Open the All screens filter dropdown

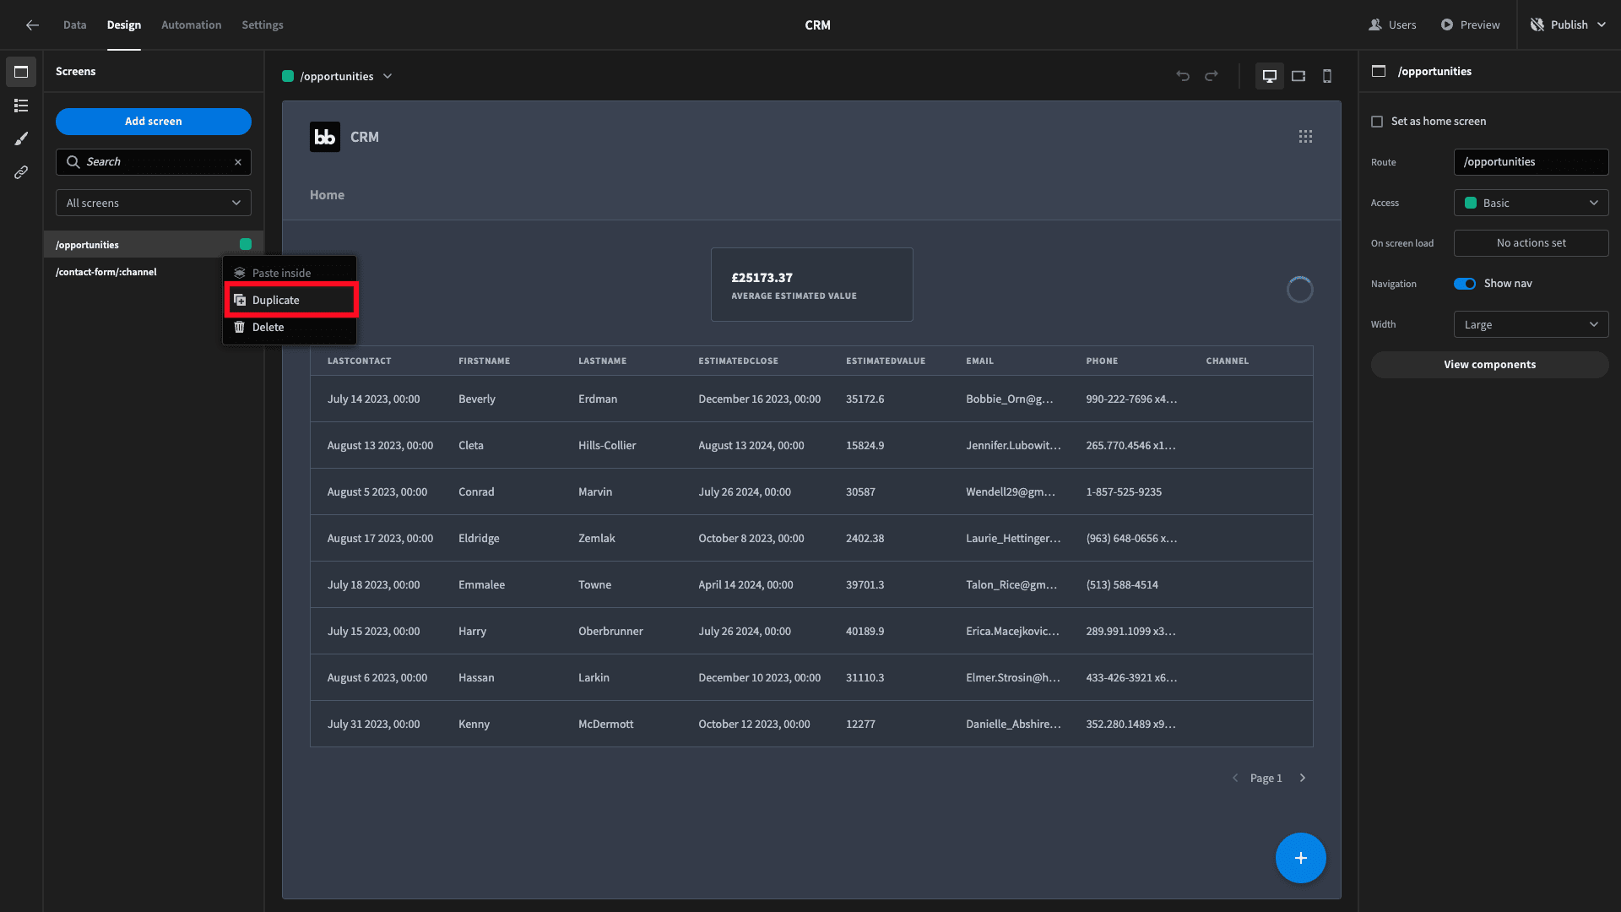[154, 203]
